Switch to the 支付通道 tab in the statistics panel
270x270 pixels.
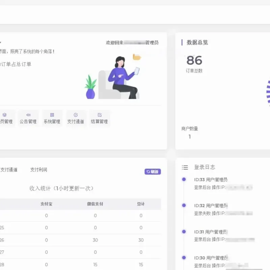click(x=9, y=170)
